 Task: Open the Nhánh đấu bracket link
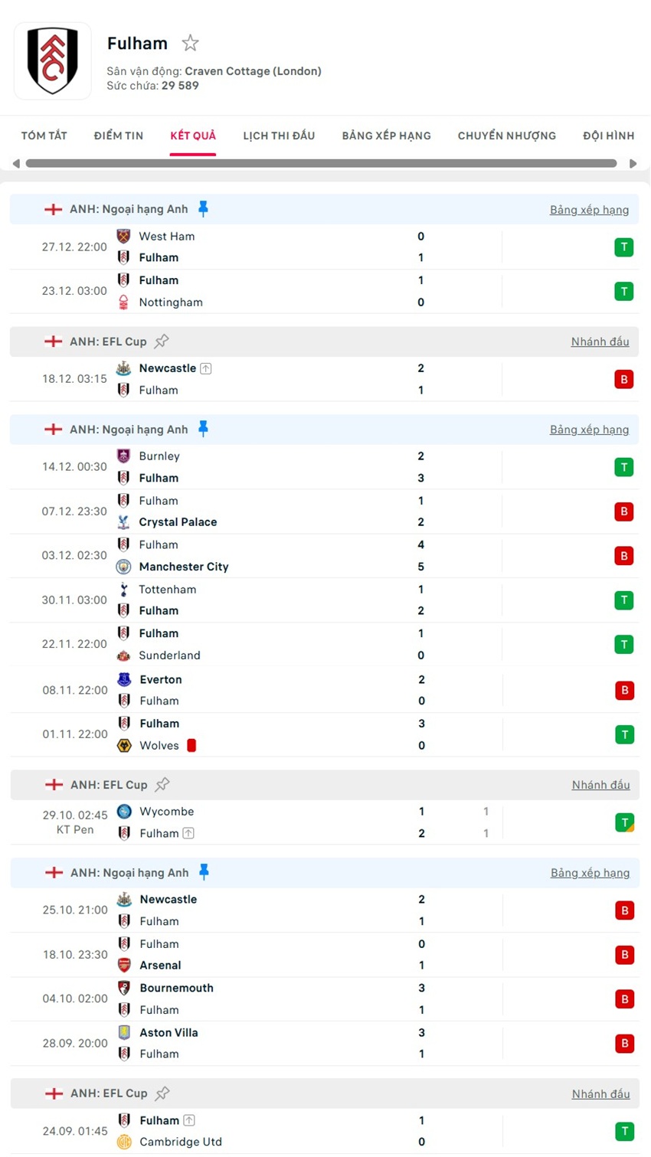point(600,342)
